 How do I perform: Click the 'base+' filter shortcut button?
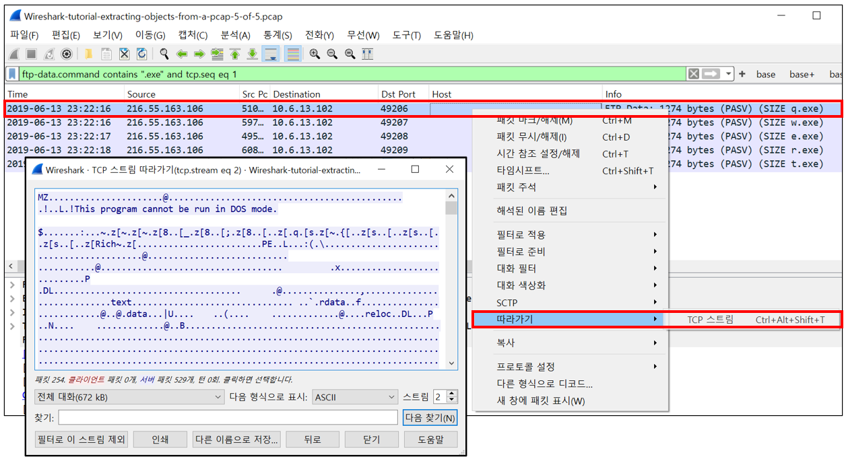802,75
